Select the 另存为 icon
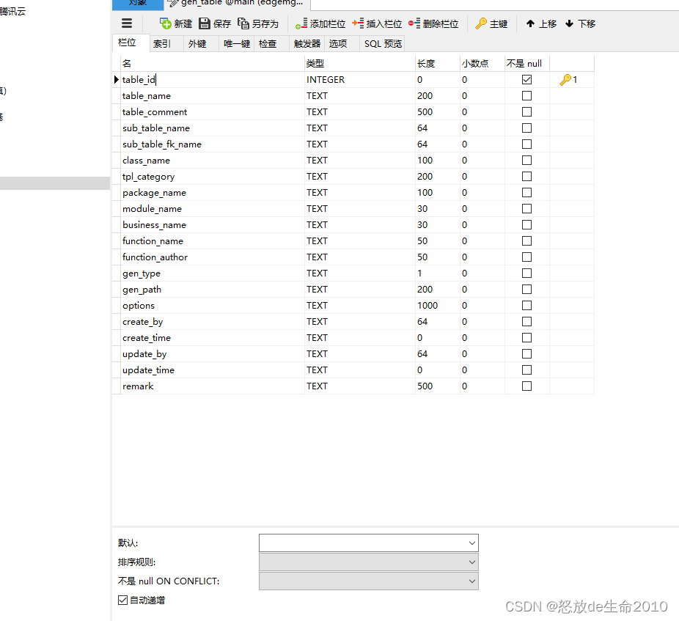Viewport: 679px width, 621px height. pos(258,23)
